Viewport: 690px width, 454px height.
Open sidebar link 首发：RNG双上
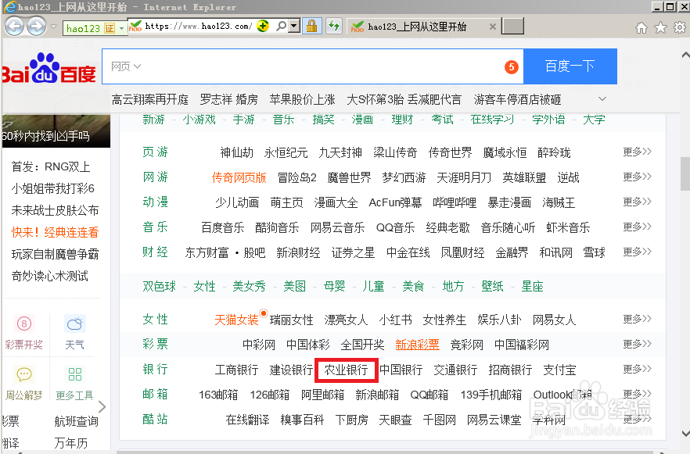tap(51, 167)
